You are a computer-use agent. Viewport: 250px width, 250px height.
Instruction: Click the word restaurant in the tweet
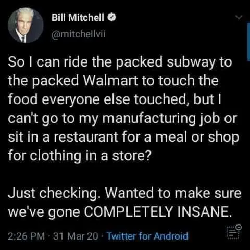[86, 137]
